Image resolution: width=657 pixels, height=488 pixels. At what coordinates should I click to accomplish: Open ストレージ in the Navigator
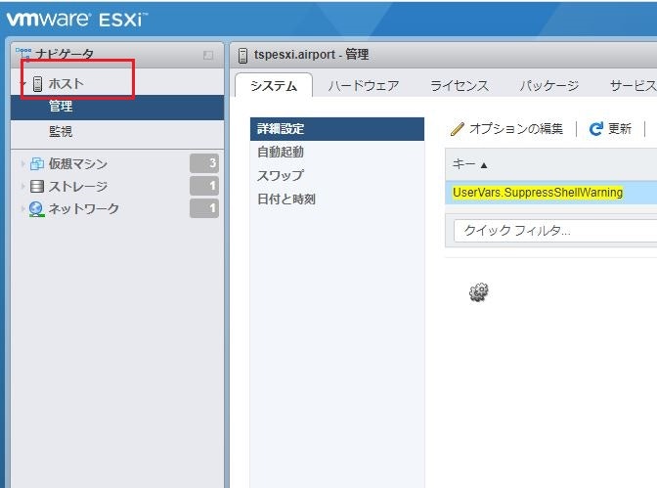point(78,186)
